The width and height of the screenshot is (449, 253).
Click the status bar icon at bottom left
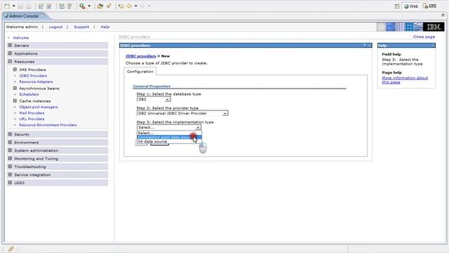11,249
